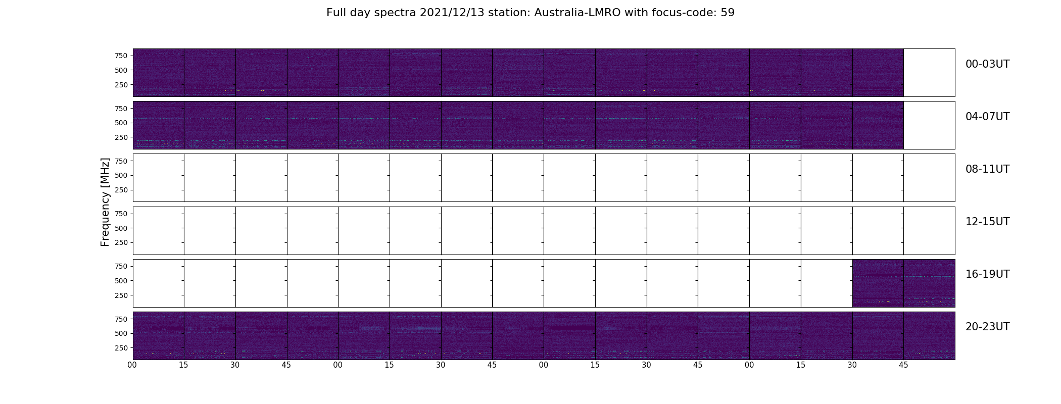Screen dimensions: 1061x404
Task: Click the 500 tick label of the 16-19UT row
Action: pos(121,281)
